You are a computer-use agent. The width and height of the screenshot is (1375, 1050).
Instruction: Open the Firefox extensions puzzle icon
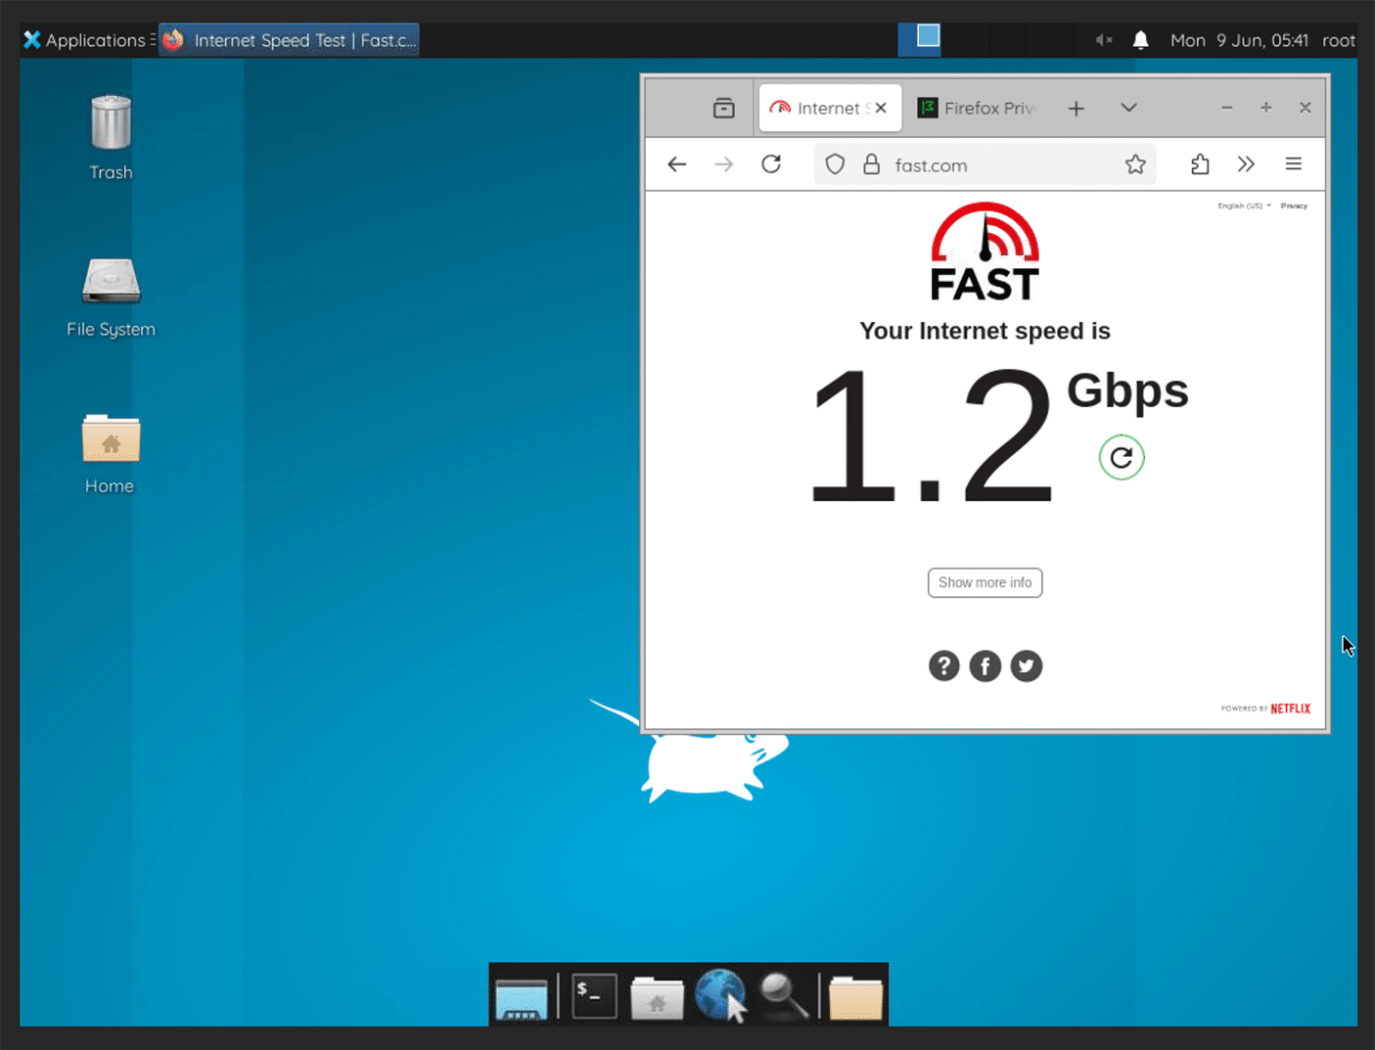(x=1200, y=164)
